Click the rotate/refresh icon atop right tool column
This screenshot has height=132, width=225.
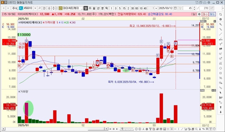(220, 14)
